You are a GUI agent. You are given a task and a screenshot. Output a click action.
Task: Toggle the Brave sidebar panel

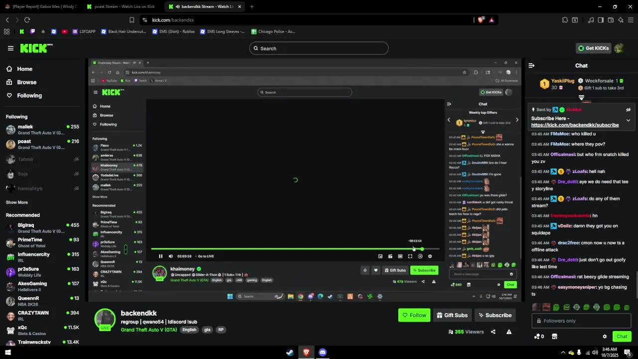(601, 20)
